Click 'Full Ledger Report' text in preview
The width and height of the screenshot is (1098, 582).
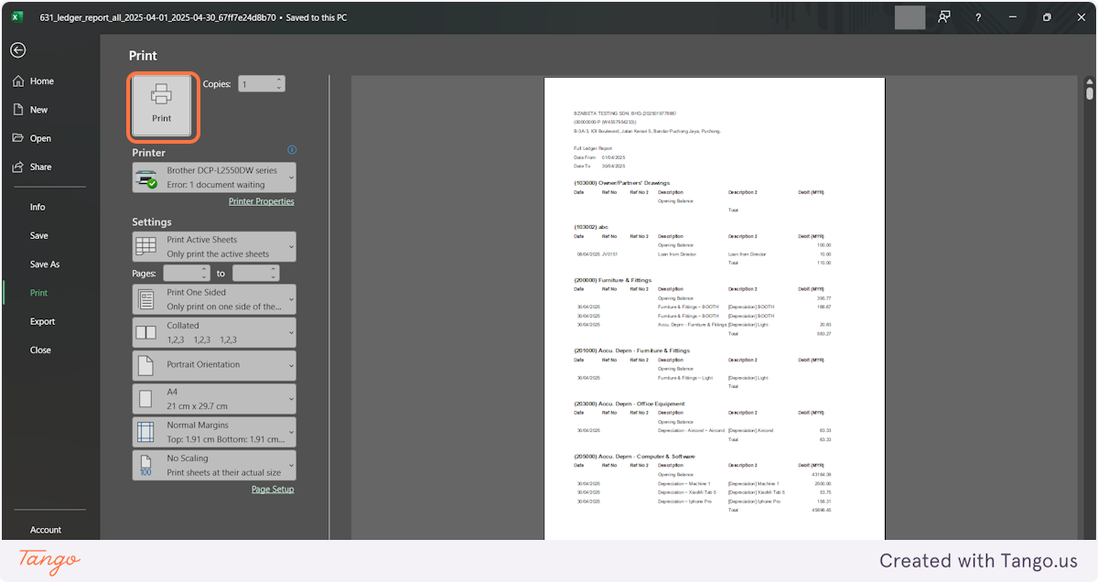click(593, 148)
